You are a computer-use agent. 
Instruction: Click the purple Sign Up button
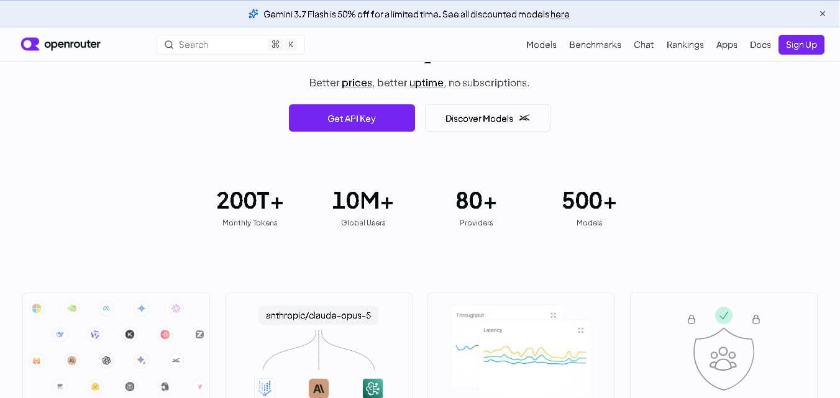point(801,45)
